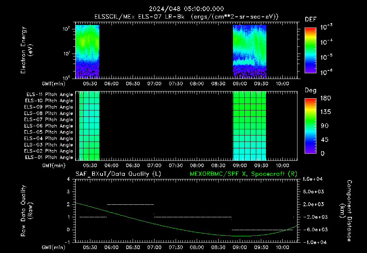
Task: Click the -1 tick on data quality axis
Action: click(67, 242)
